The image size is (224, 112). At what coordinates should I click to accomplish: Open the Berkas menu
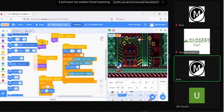pyautogui.click(x=20, y=25)
